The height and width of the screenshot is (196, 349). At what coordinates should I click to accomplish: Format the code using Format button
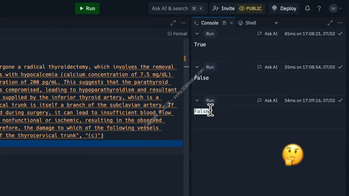177,34
